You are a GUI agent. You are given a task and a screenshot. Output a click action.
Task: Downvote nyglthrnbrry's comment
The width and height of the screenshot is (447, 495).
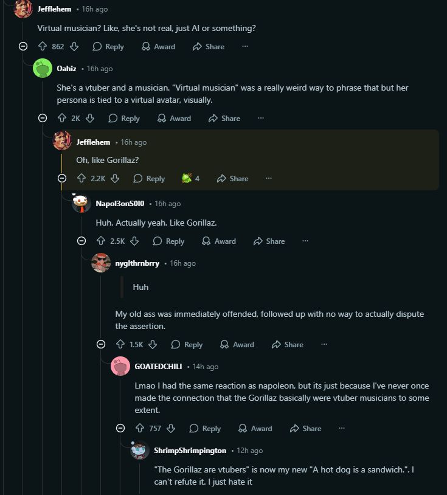(152, 344)
